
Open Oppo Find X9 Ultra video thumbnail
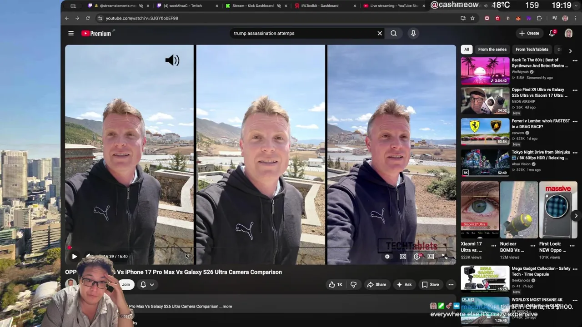point(485,101)
